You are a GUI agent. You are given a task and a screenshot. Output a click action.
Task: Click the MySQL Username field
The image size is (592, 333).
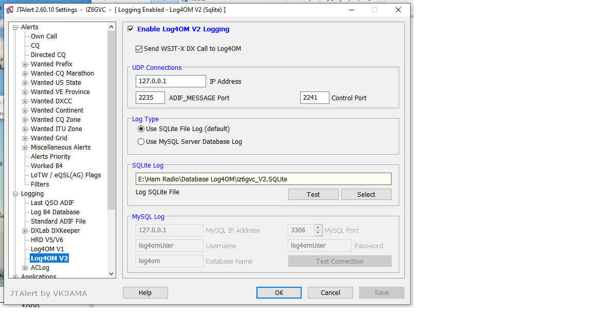(170, 246)
